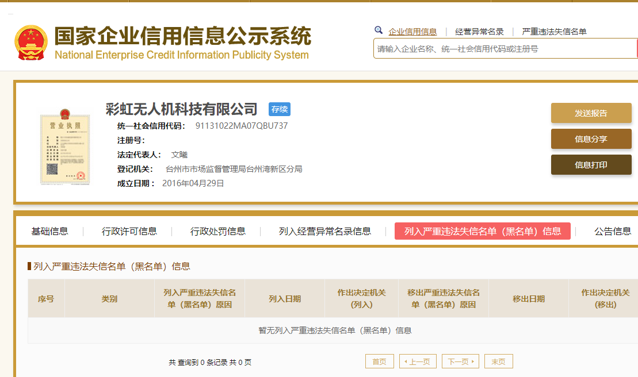Select the highlighted 列入严重违法失信名单（黑名单）信息 tab

(483, 231)
